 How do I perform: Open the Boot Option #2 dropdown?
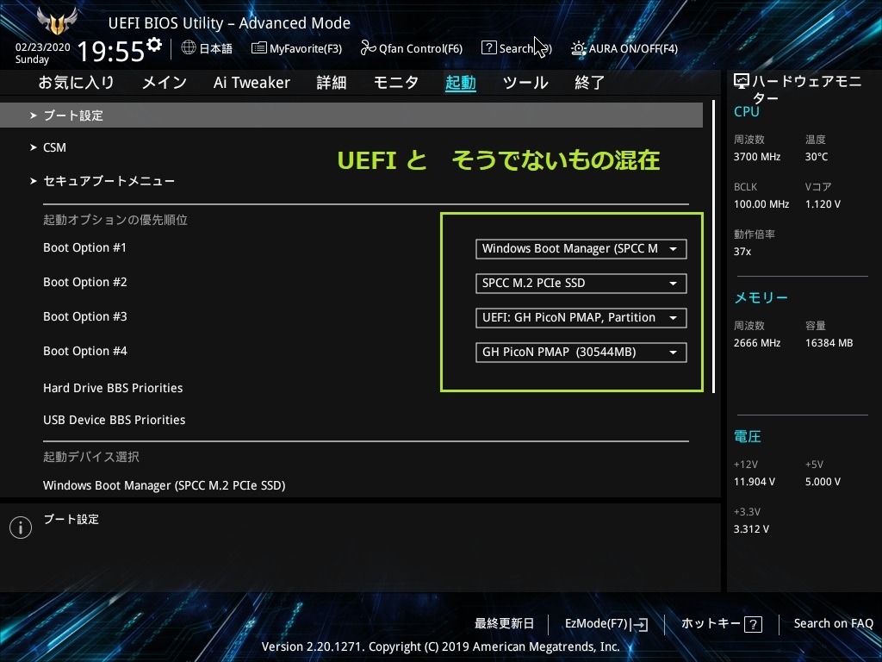click(x=581, y=283)
